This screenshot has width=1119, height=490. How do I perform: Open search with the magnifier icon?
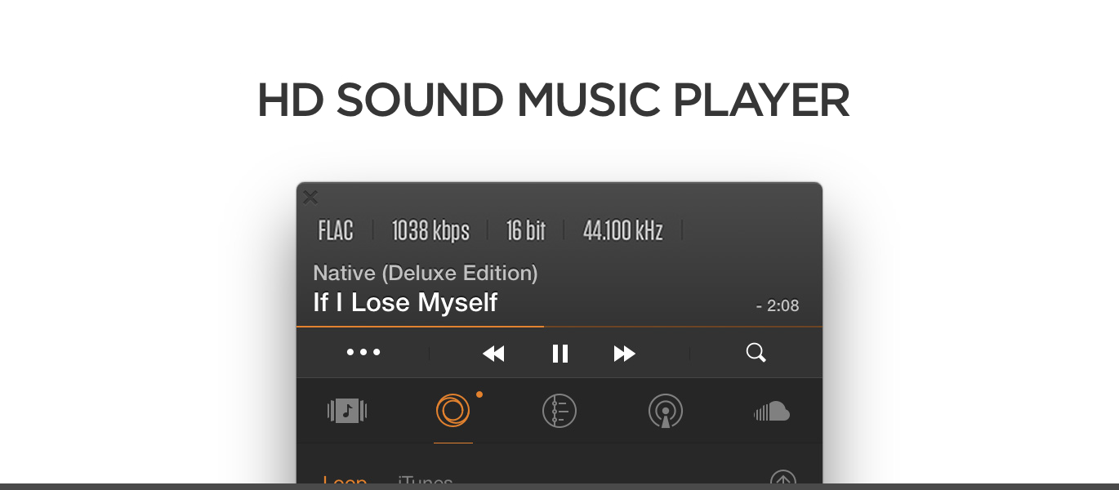(x=756, y=353)
